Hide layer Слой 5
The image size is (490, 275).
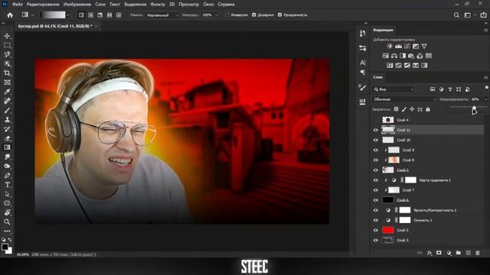(376, 230)
